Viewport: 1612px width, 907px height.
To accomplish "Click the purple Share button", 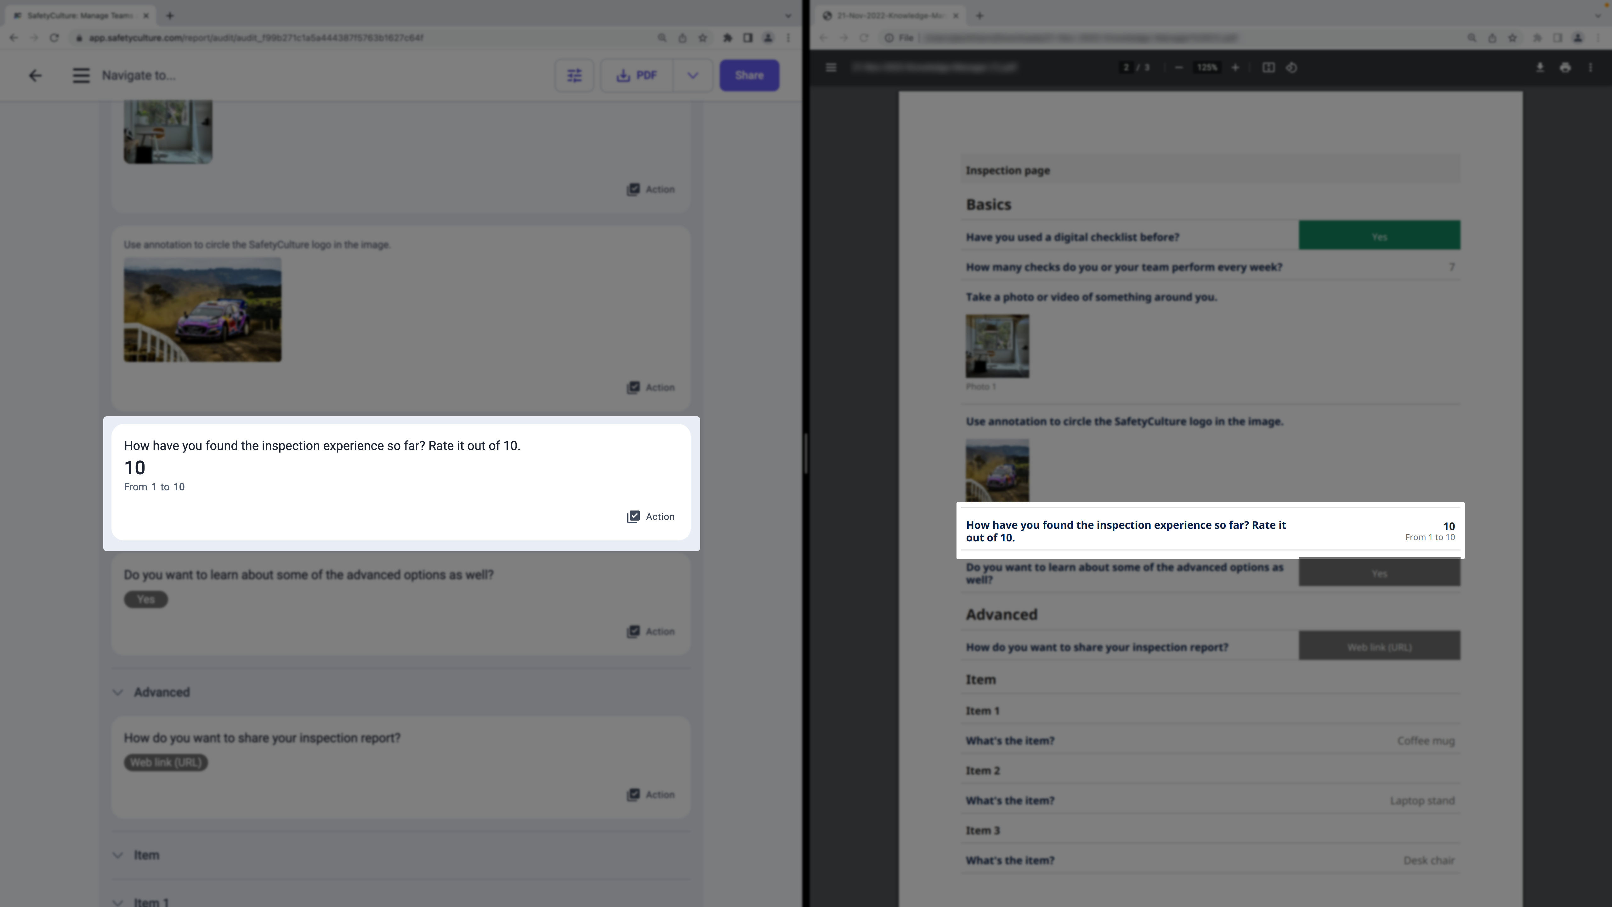I will (748, 75).
